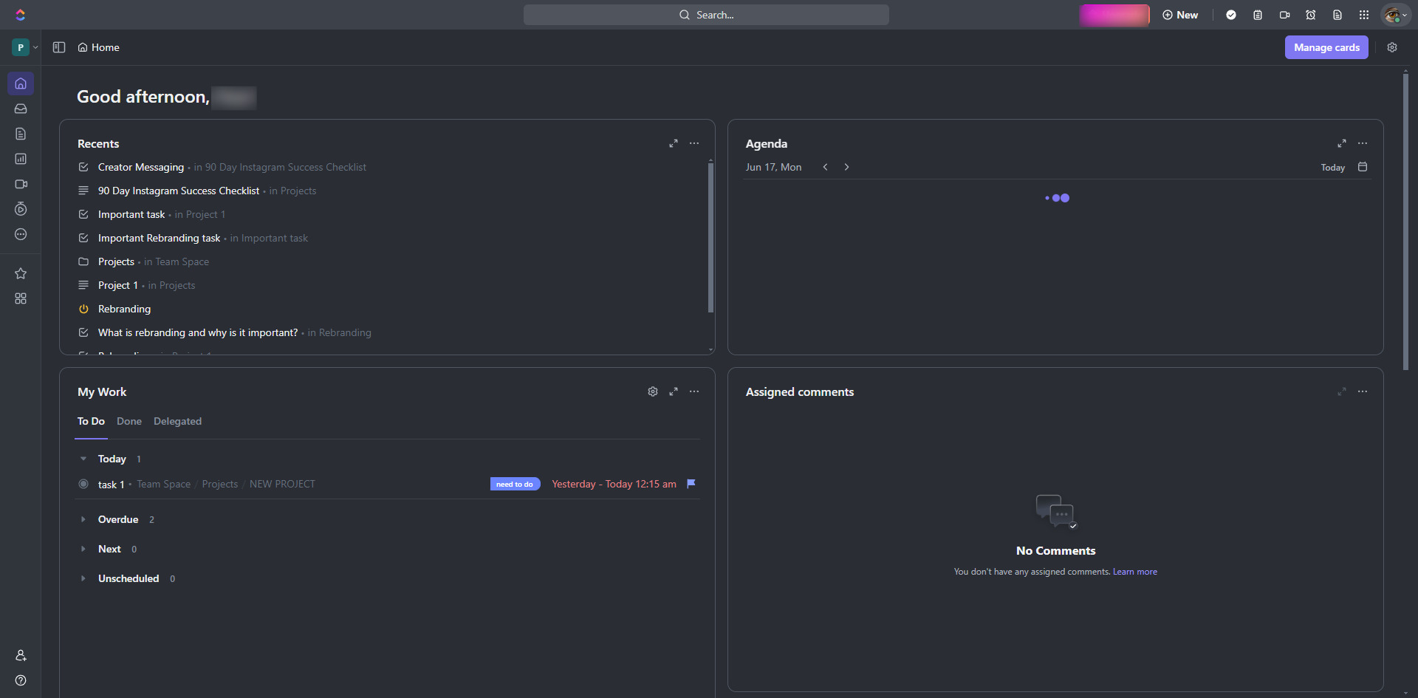
Task: Open the Agenda calendar picker icon
Action: point(1363,167)
